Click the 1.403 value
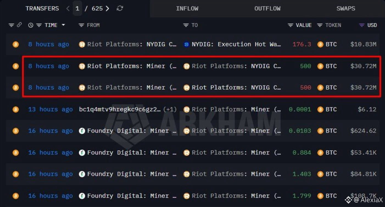This screenshot has height=207, width=385. [302, 174]
